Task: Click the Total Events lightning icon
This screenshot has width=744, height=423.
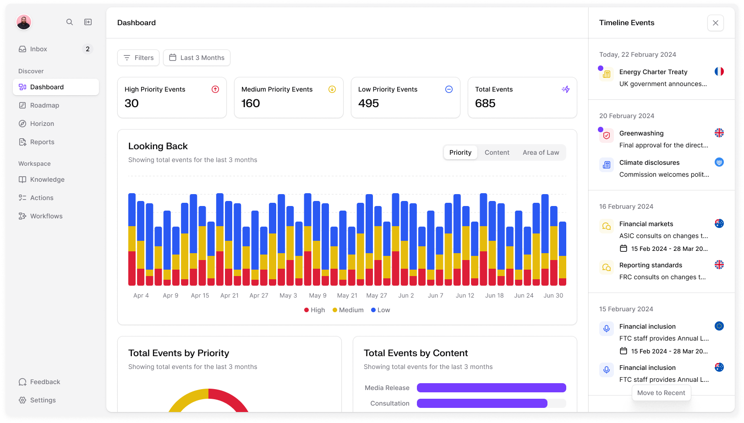Action: (566, 89)
